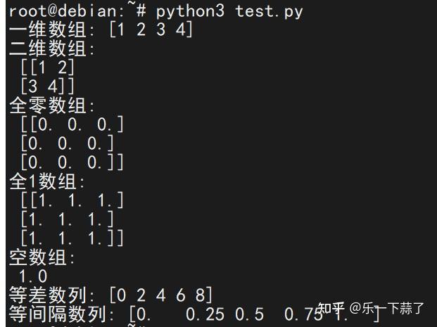Click the 空数组 label
This screenshot has height=327, width=437.
click(42, 257)
